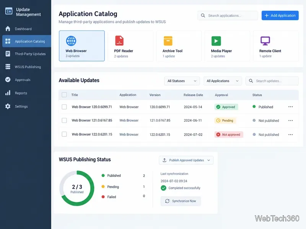The width and height of the screenshot is (306, 229).
Task: Click the upload icon on Publish Approved Updates
Action: click(x=164, y=160)
